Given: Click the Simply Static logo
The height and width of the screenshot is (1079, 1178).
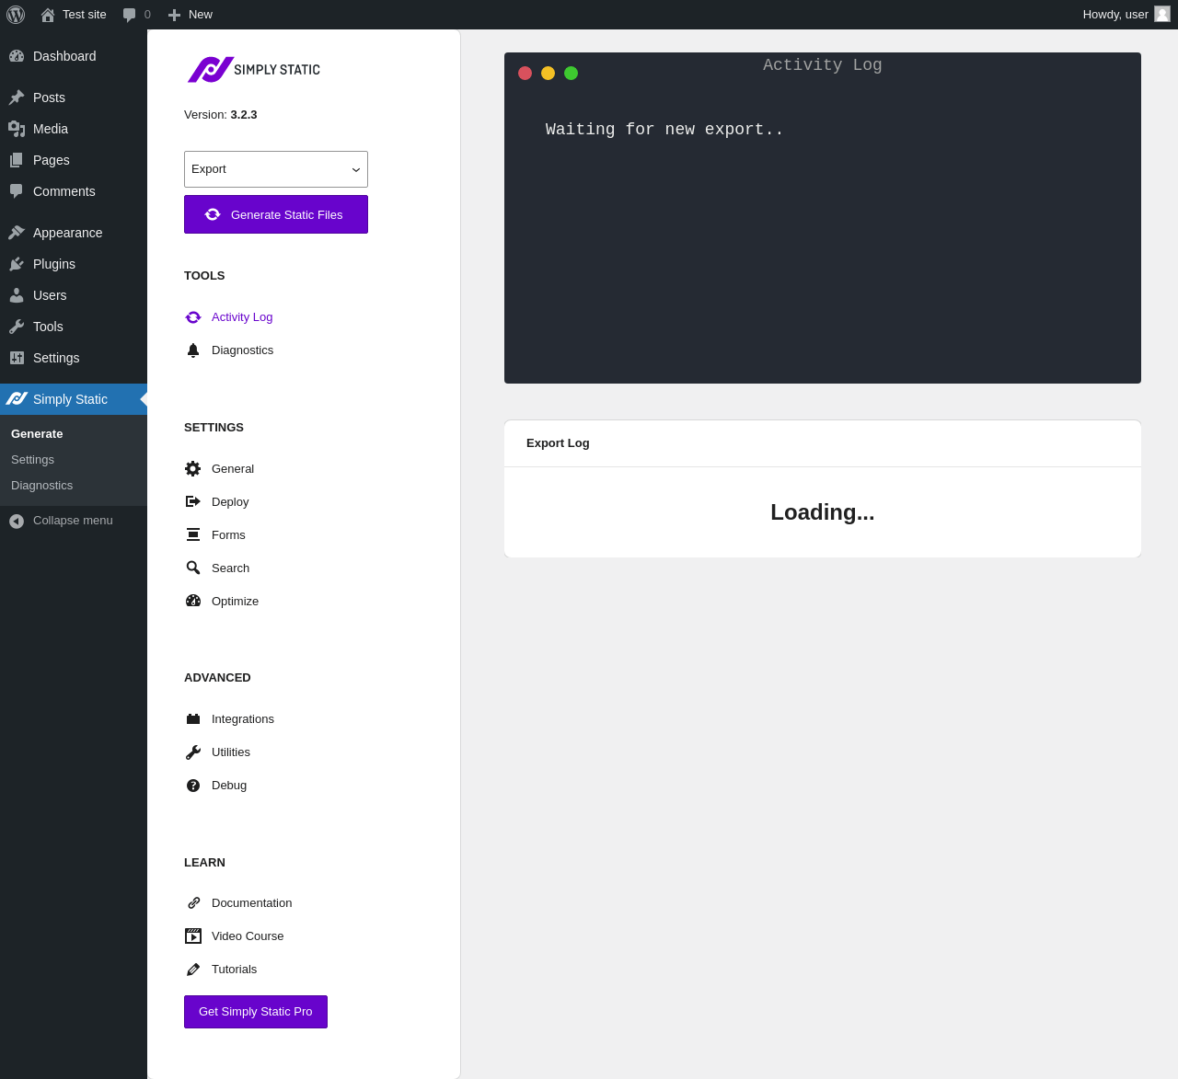Looking at the screenshot, I should tap(254, 70).
